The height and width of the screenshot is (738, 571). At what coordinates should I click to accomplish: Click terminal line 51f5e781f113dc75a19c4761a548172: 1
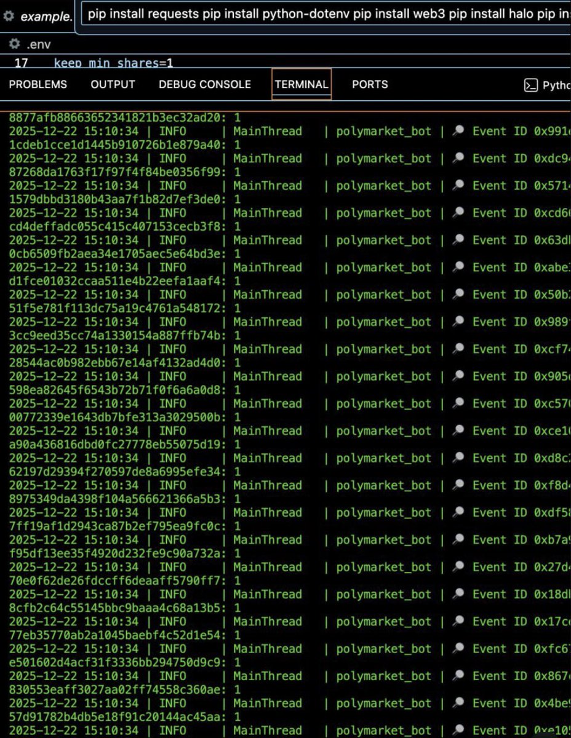(125, 308)
